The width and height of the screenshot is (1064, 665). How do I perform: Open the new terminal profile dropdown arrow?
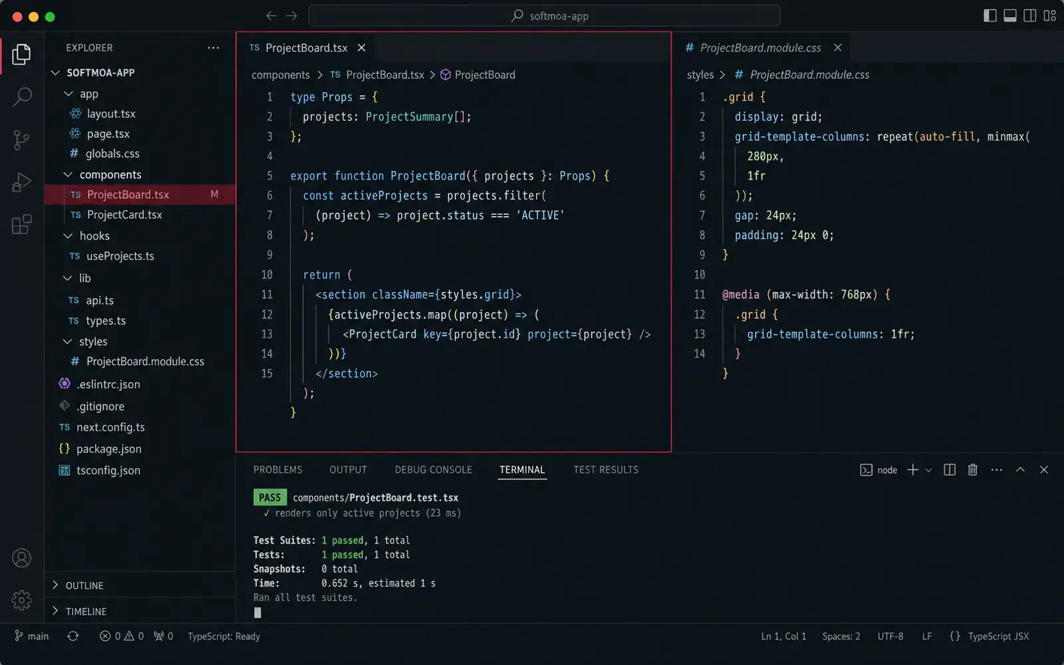click(x=928, y=470)
